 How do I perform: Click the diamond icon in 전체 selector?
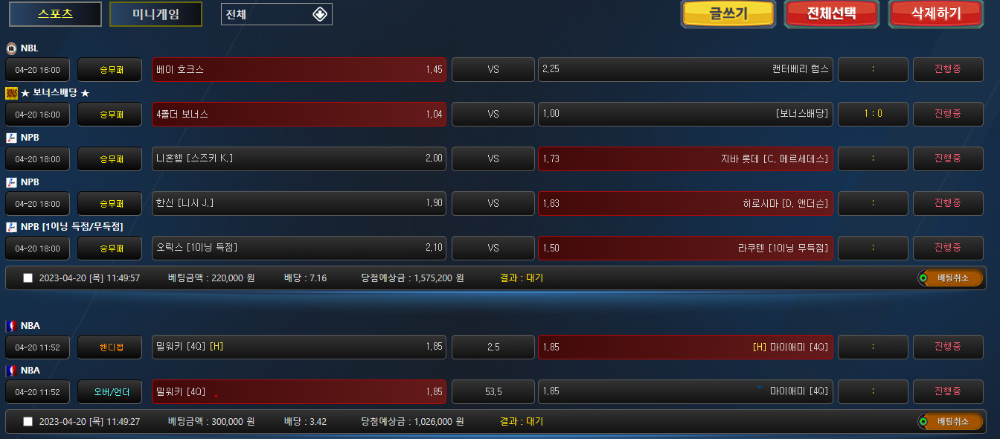point(320,14)
